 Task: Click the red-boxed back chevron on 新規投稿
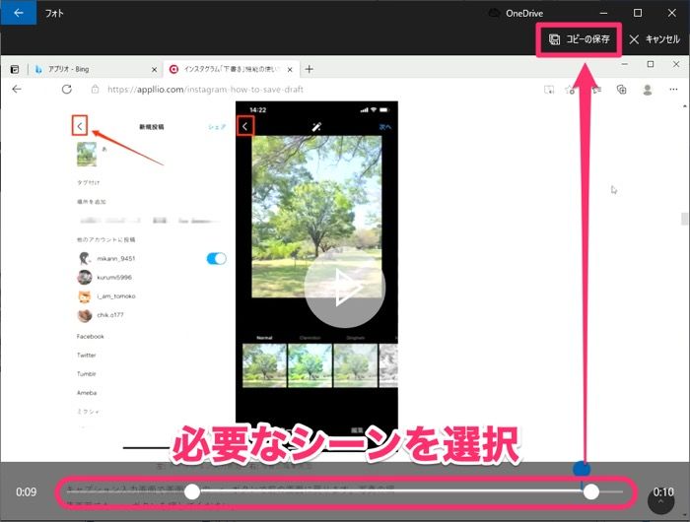[81, 126]
